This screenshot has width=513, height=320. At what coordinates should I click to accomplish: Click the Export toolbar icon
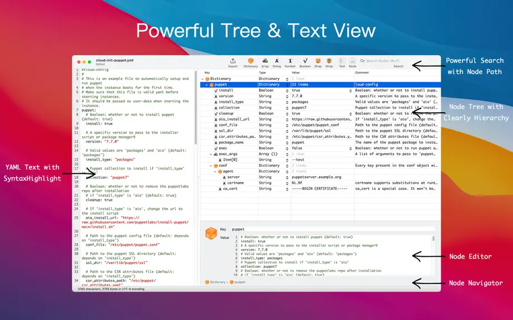(x=233, y=63)
